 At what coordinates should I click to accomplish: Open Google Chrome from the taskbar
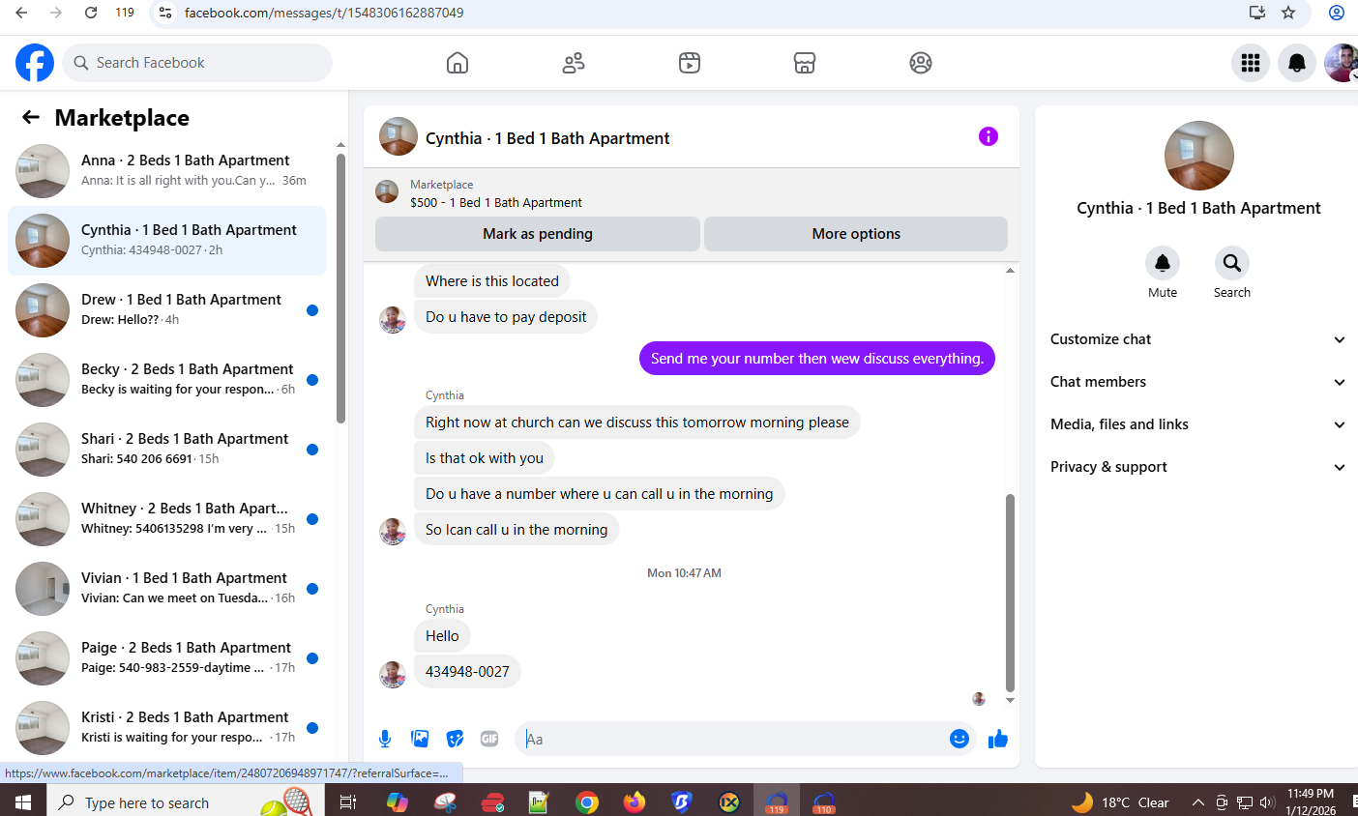coord(586,802)
